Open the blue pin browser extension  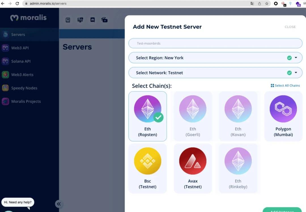point(290,3)
